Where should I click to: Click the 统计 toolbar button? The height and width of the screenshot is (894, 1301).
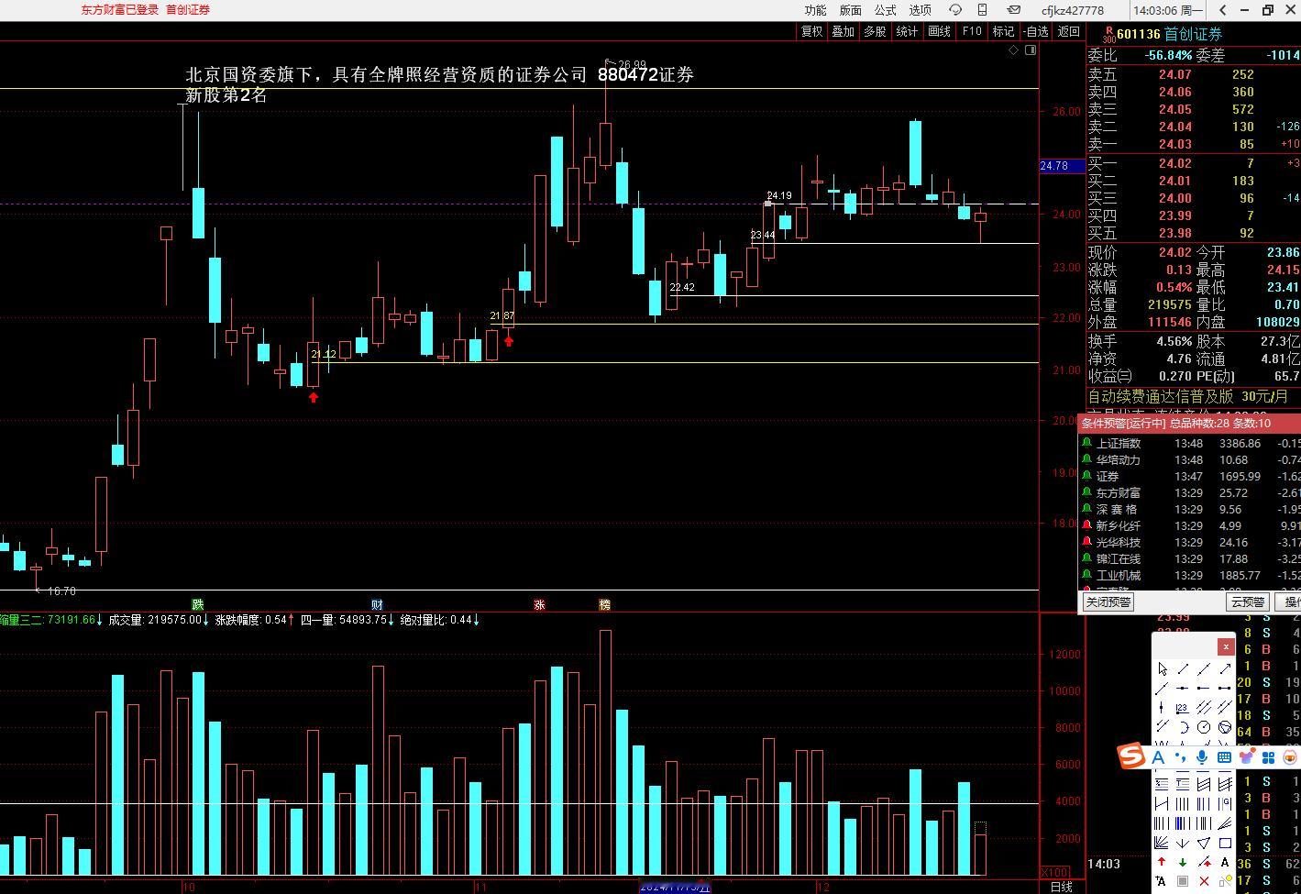(x=907, y=31)
